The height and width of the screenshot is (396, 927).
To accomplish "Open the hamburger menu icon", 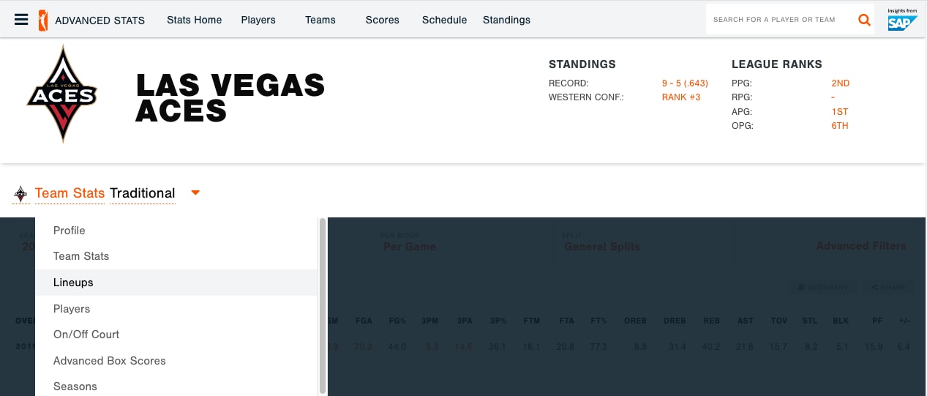I will [21, 20].
